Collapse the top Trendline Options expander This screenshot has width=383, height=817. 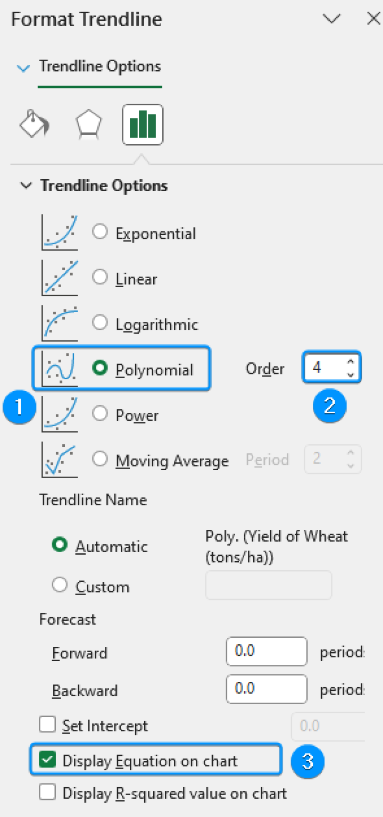[x=23, y=68]
